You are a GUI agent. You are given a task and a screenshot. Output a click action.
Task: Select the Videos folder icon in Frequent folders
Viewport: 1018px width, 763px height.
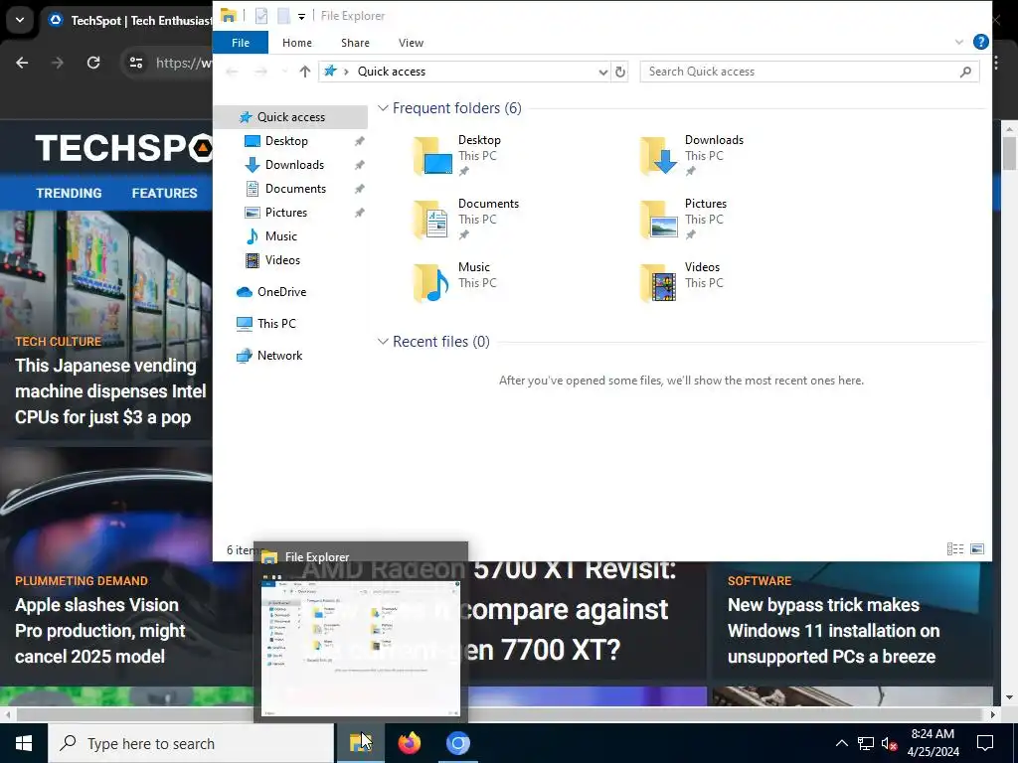click(659, 283)
